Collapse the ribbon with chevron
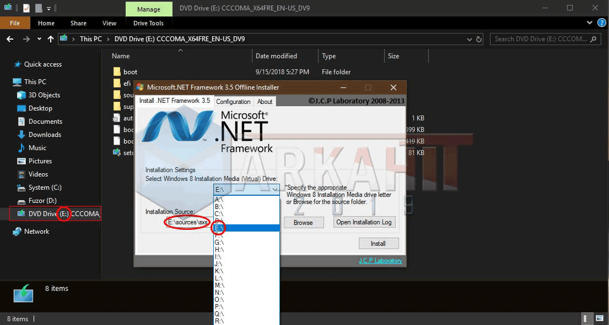This screenshot has width=609, height=325. point(590,23)
